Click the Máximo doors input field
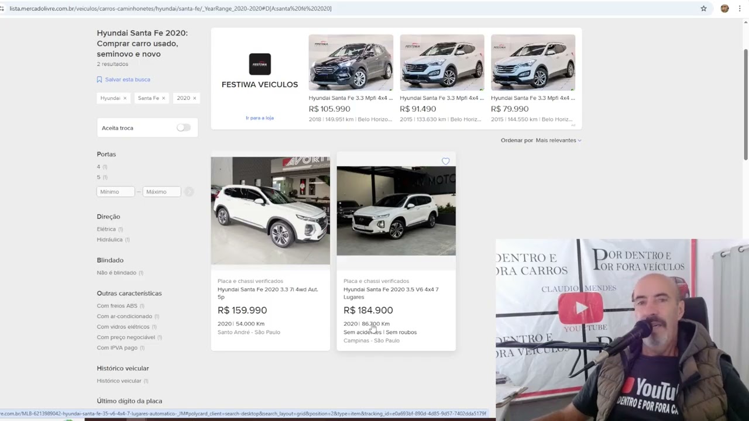 (x=162, y=192)
